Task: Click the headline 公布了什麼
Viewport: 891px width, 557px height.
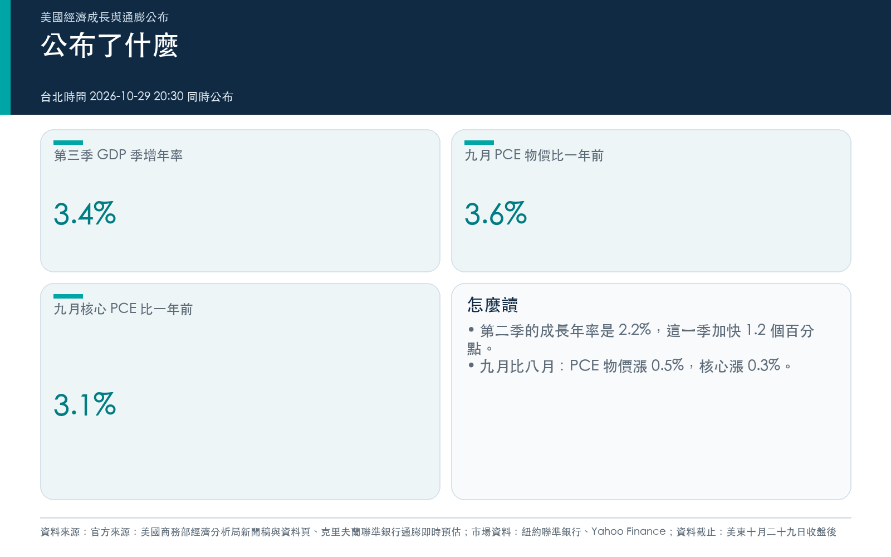Action: click(x=109, y=46)
